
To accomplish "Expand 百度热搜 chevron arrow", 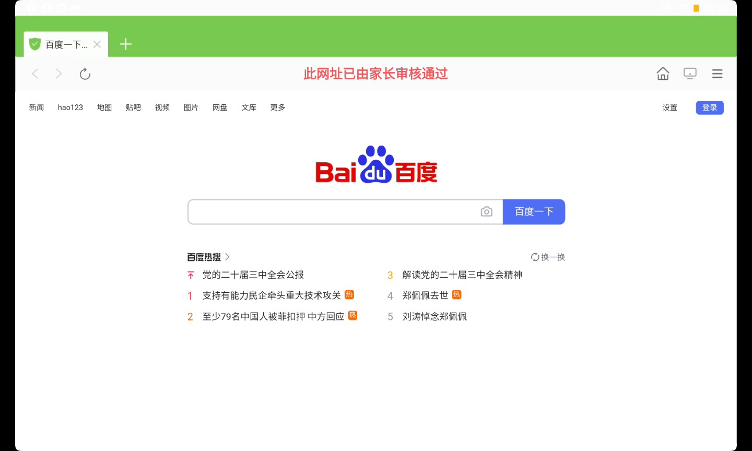I will [227, 257].
